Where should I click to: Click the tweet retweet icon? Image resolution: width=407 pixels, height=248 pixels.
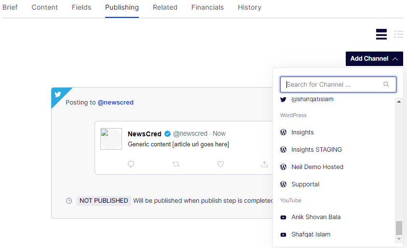point(176,164)
